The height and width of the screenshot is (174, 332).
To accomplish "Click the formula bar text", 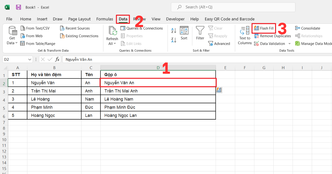I will (79, 59).
